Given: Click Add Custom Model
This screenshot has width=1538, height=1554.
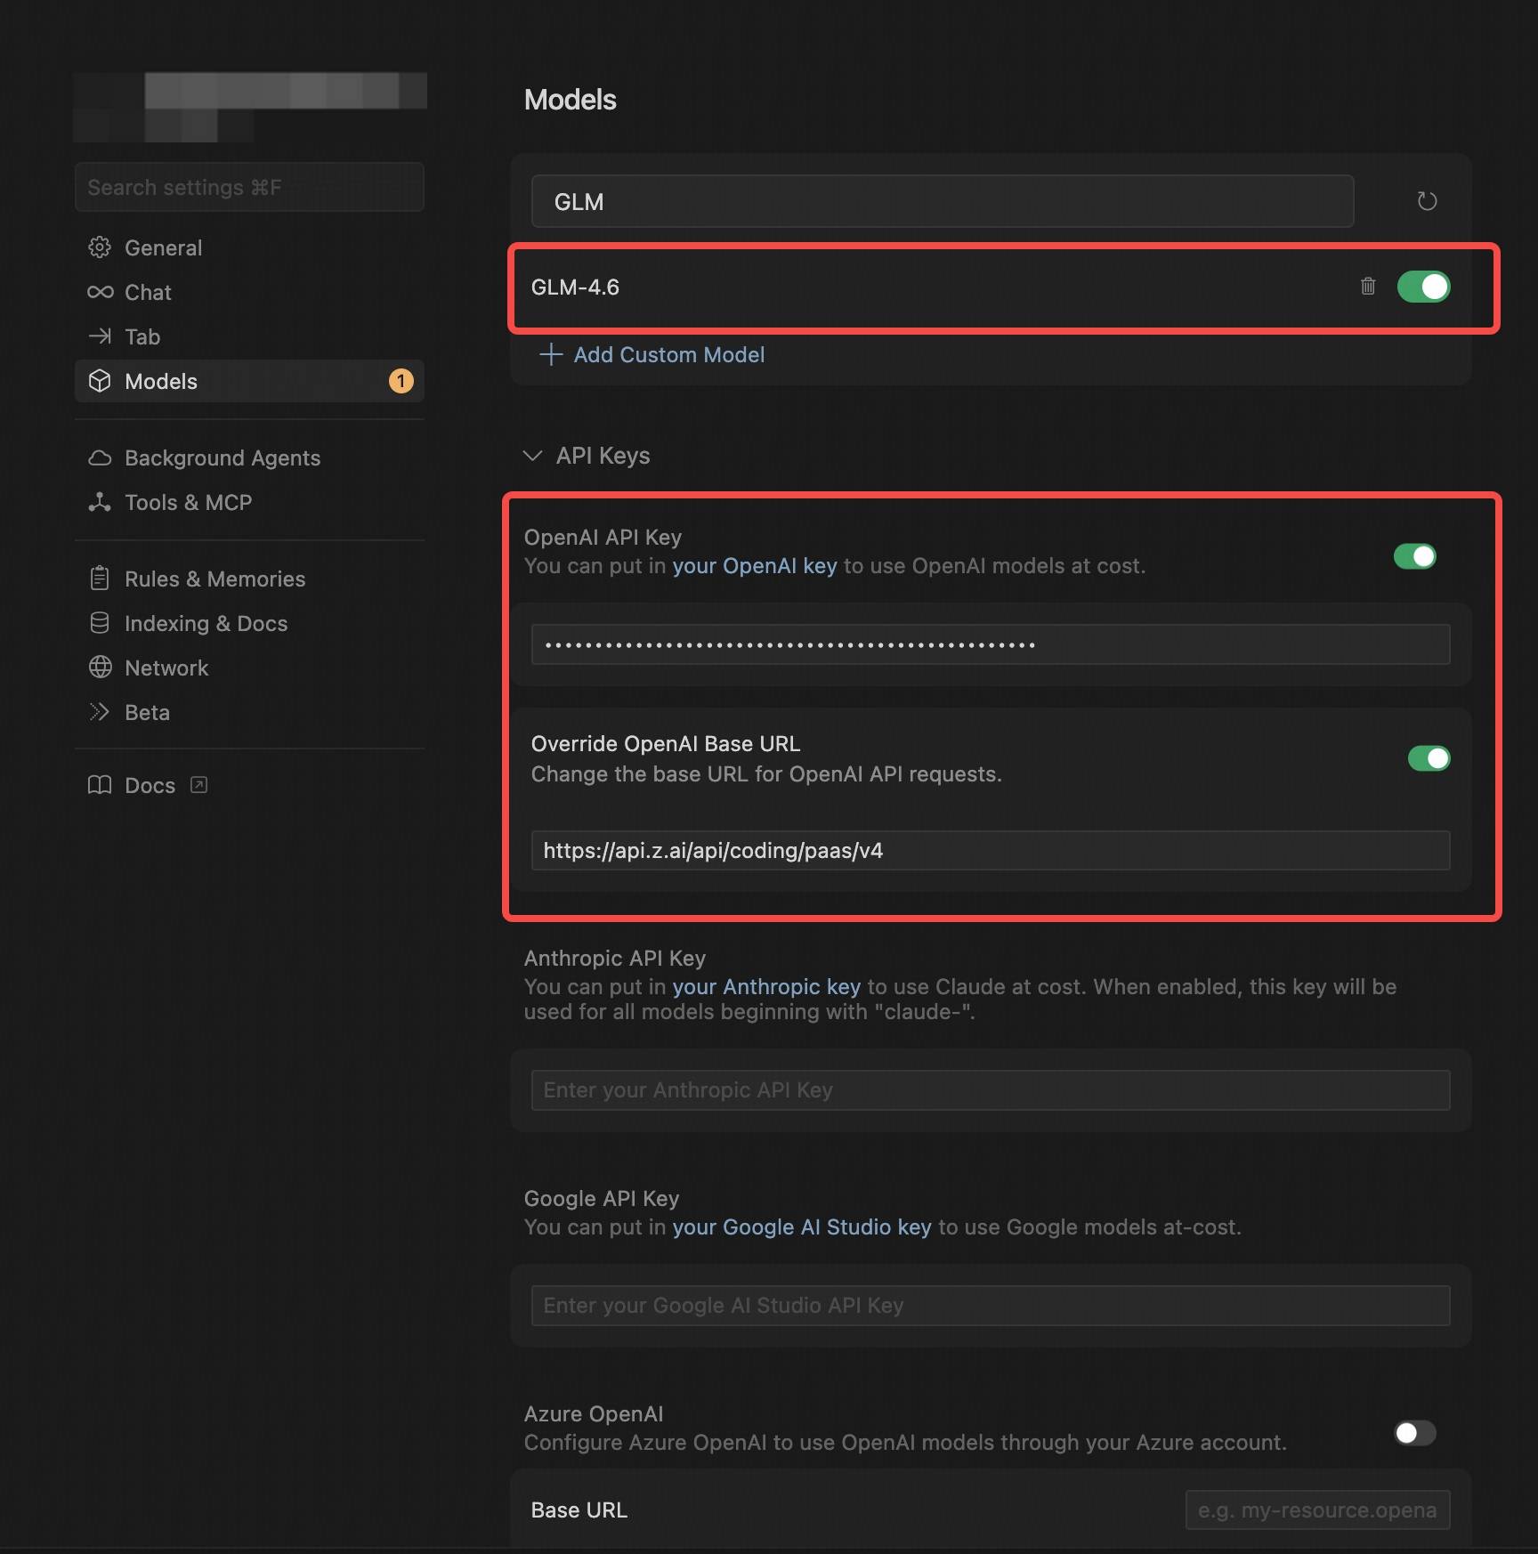Looking at the screenshot, I should click(668, 354).
